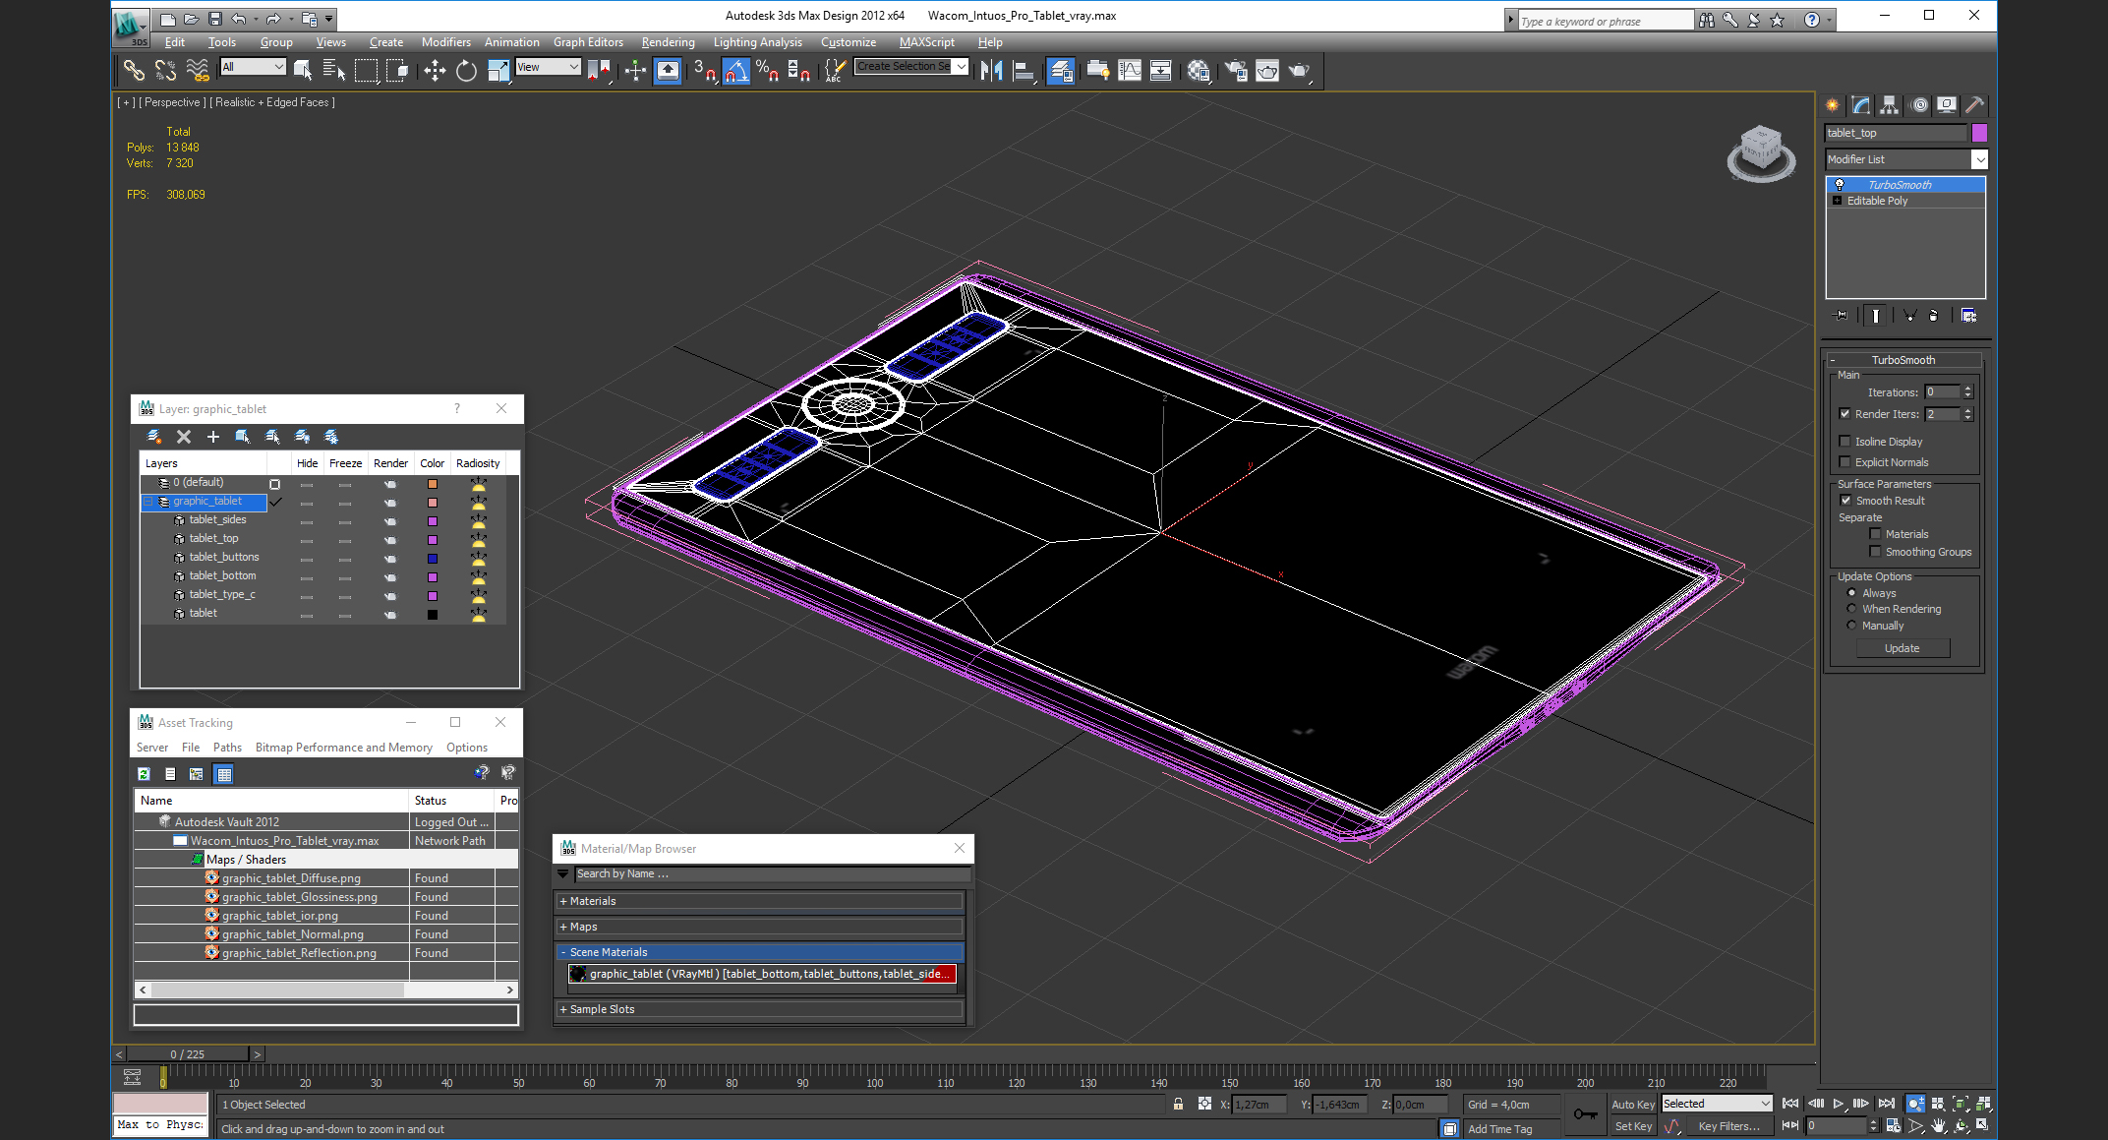Toggle the Angle Snap icon
2108x1140 pixels.
pyautogui.click(x=736, y=70)
